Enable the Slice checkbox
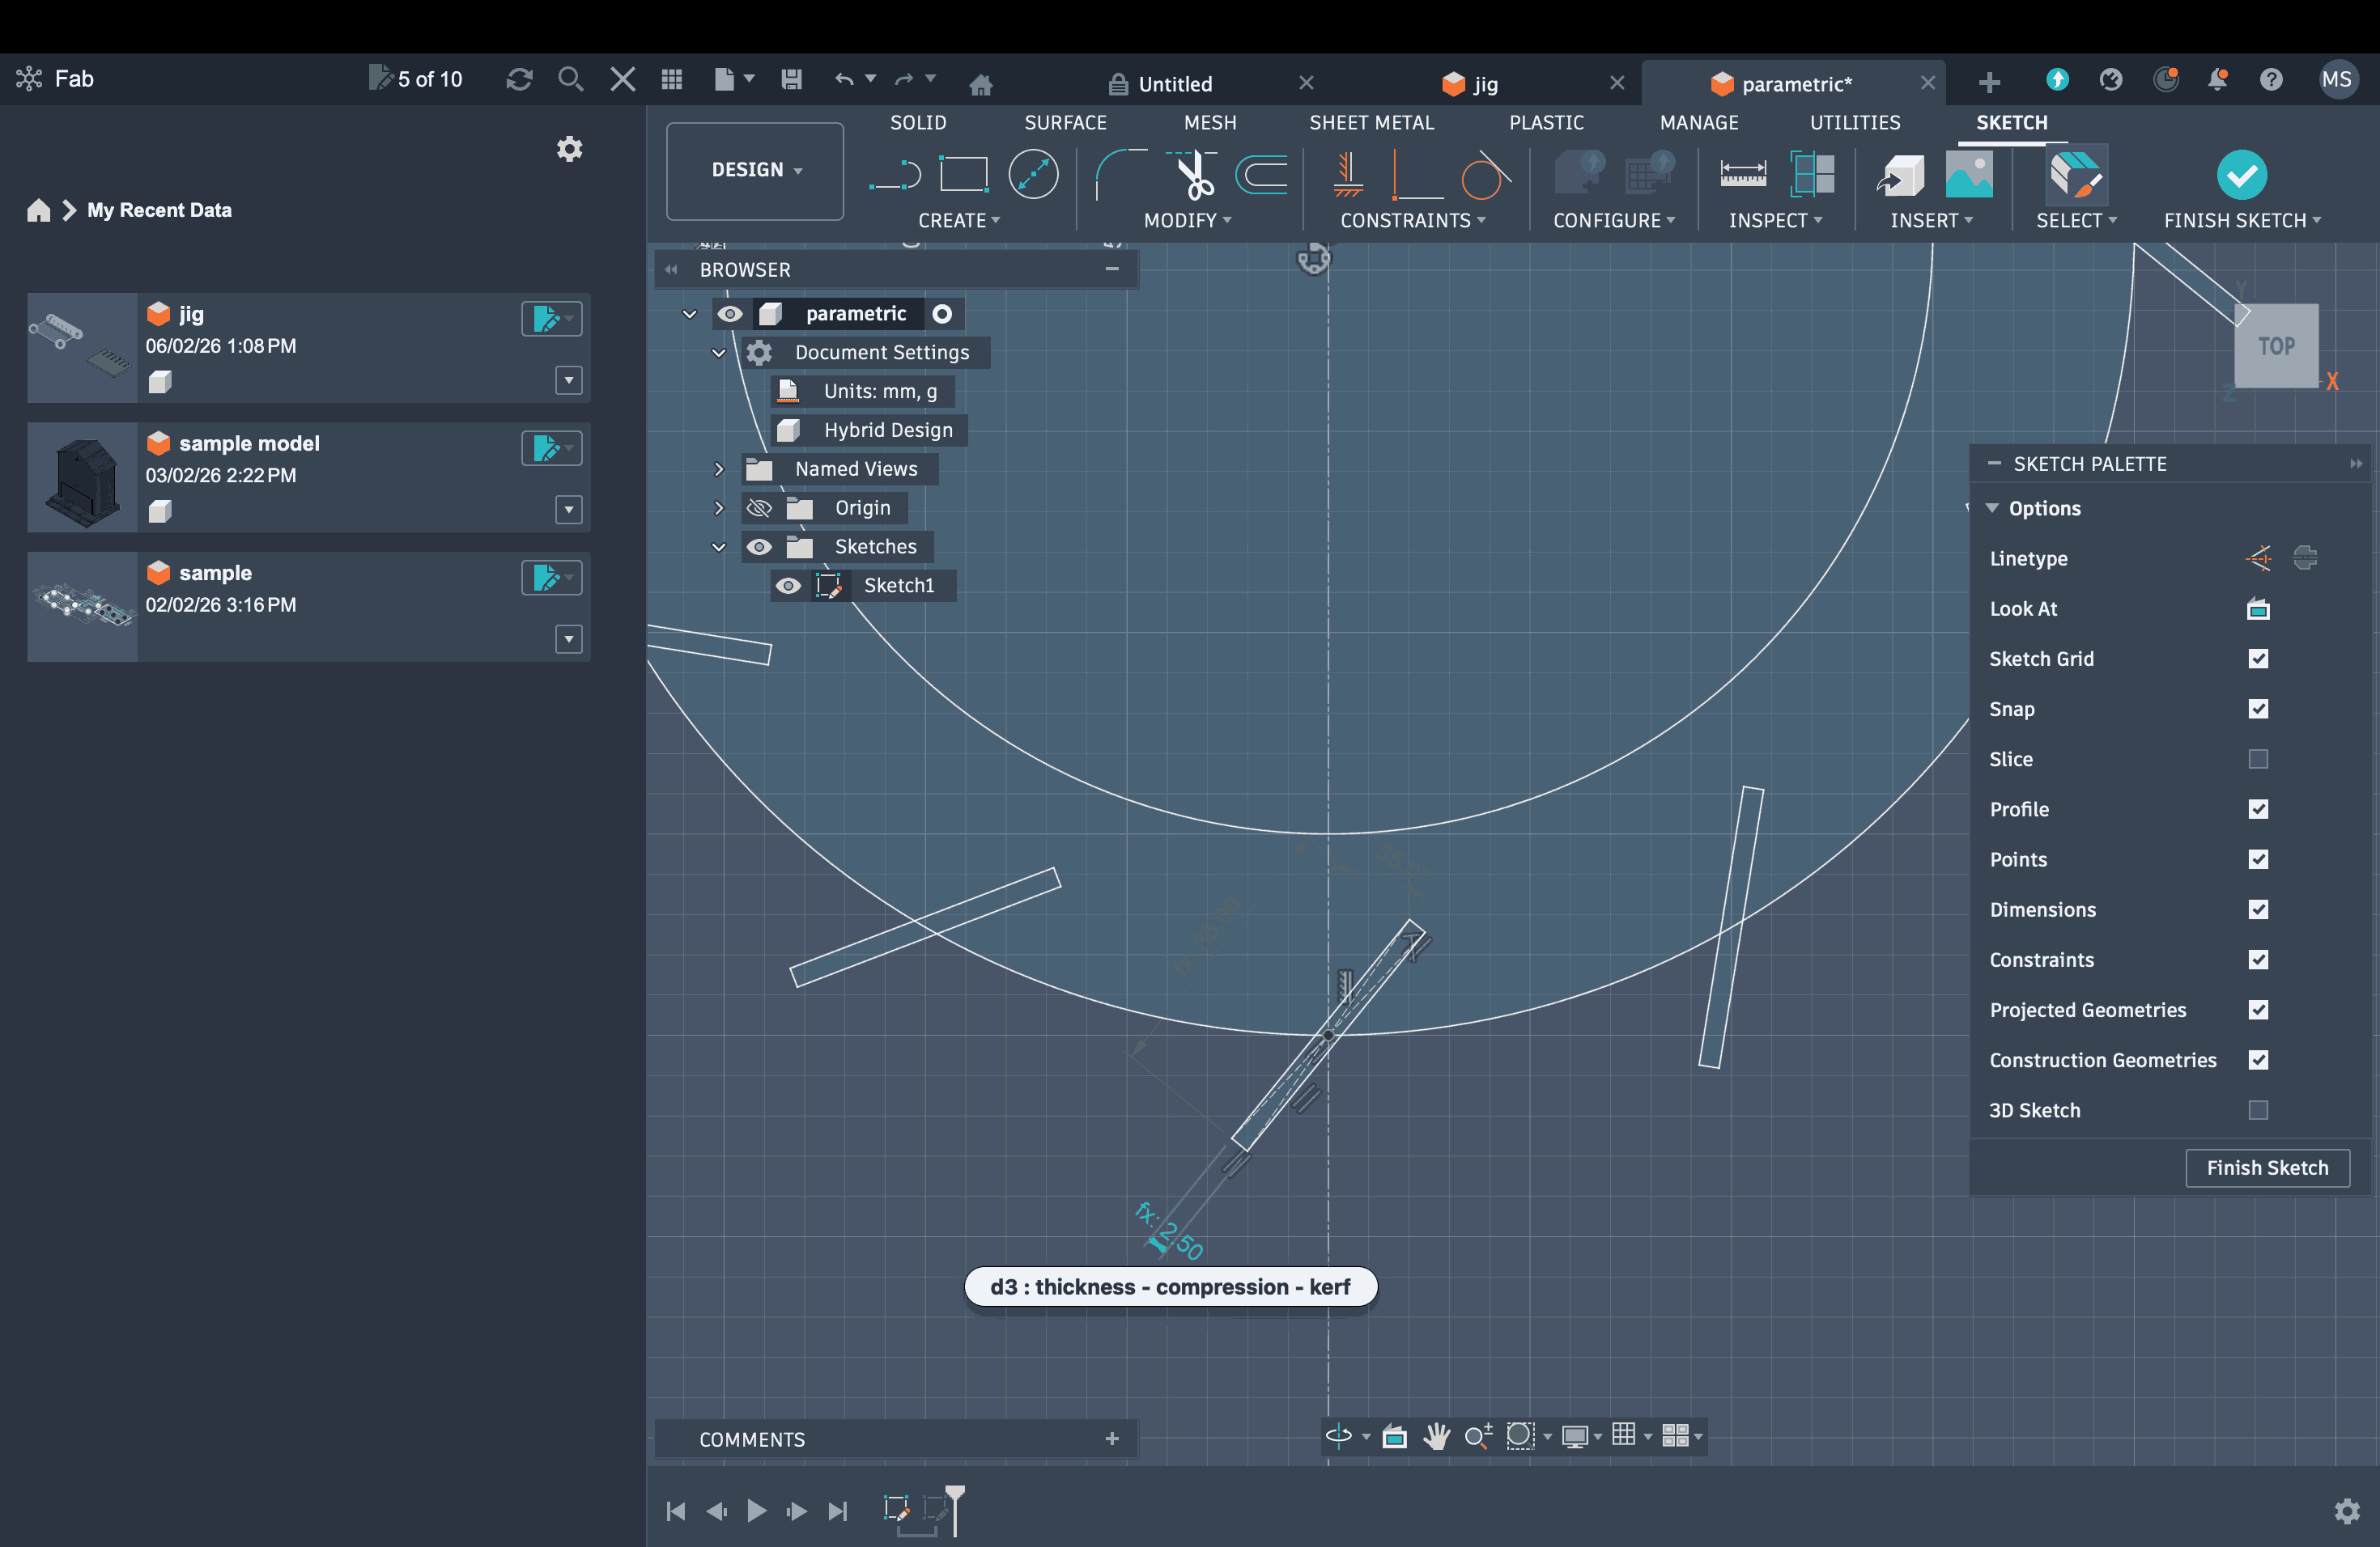This screenshot has height=1547, width=2380. pos(2257,760)
